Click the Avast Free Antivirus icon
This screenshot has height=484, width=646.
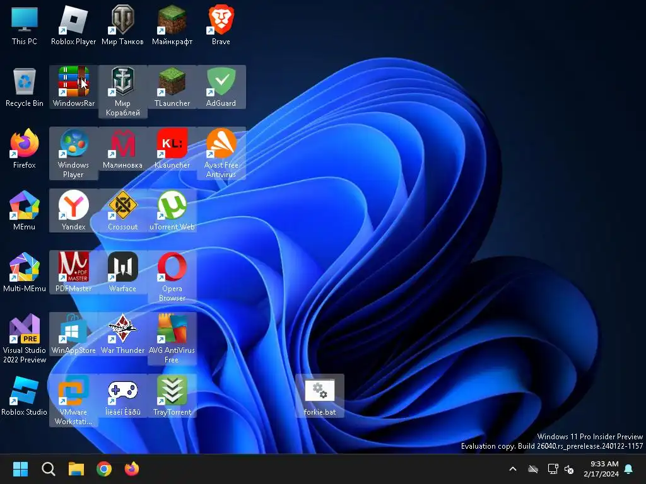tap(221, 154)
